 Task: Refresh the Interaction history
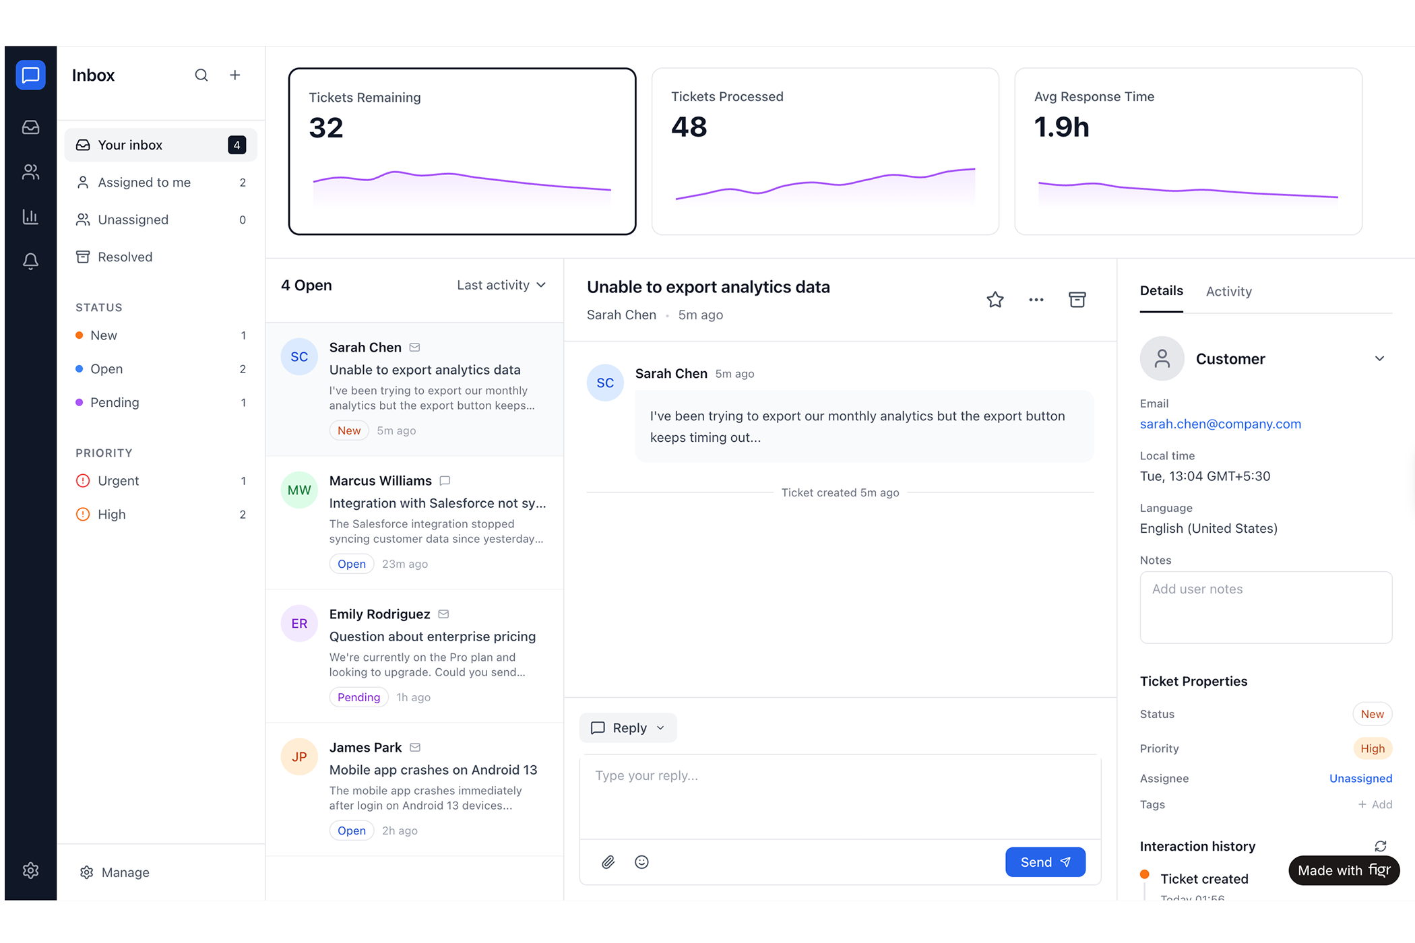[x=1380, y=846]
